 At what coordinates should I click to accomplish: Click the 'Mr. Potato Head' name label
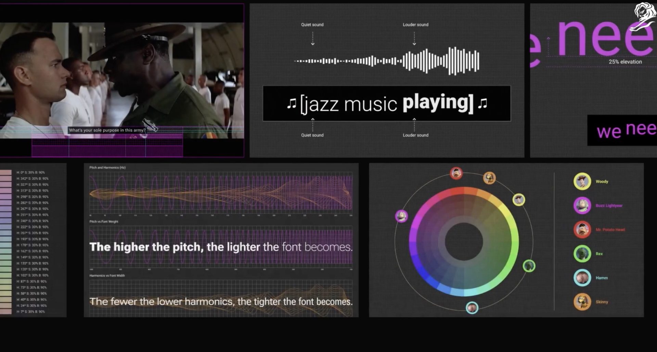pyautogui.click(x=610, y=230)
